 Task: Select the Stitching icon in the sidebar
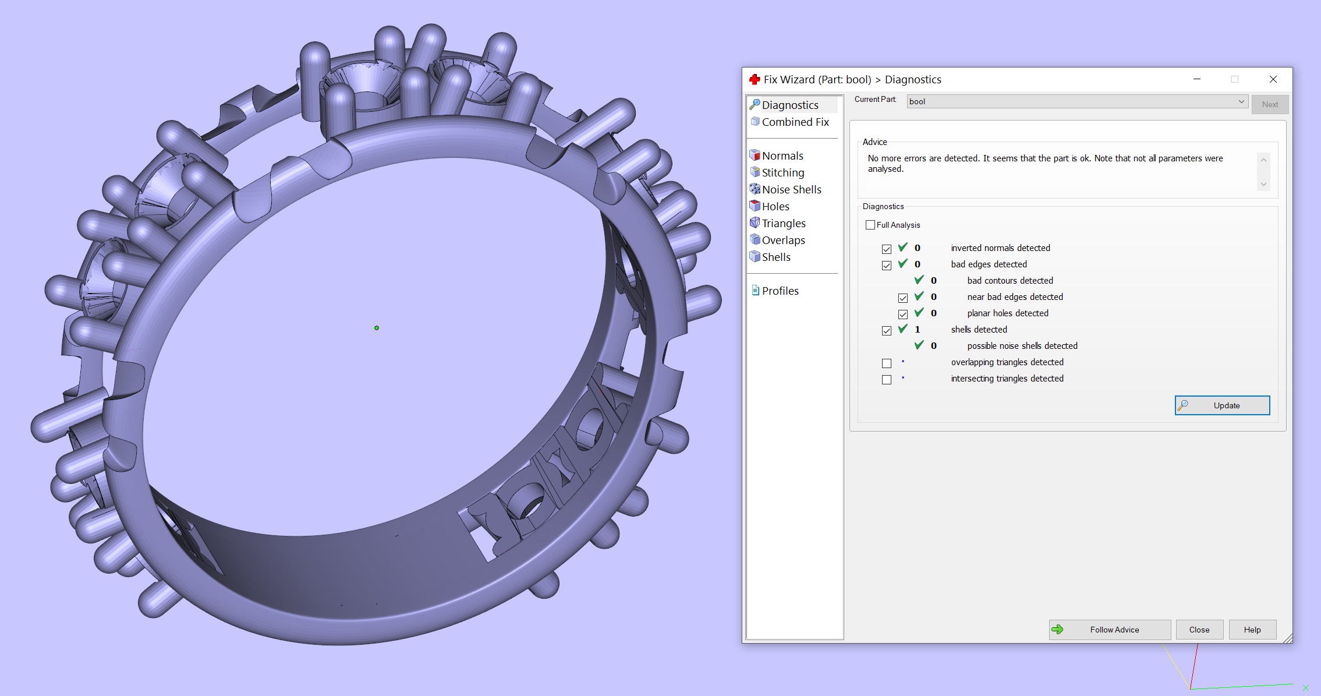(x=755, y=172)
